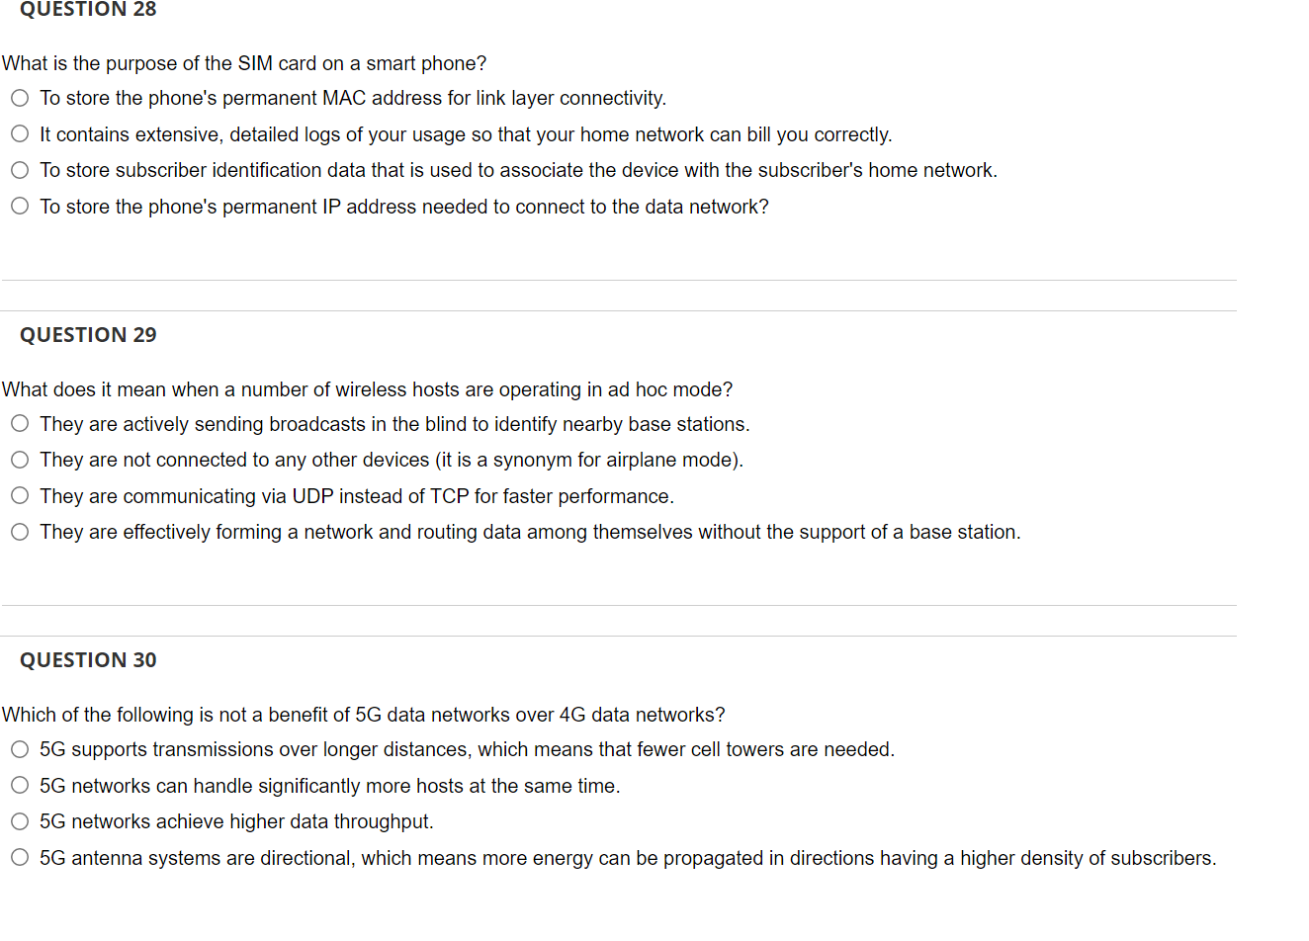Select 'communicating via UDP instead of TCP' answer
This screenshot has height=941, width=1309.
coord(20,495)
